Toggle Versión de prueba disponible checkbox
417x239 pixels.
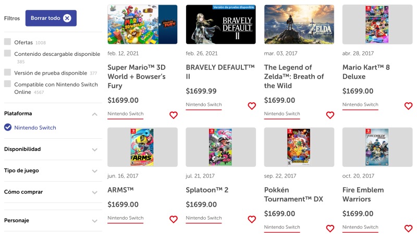click(x=7, y=73)
